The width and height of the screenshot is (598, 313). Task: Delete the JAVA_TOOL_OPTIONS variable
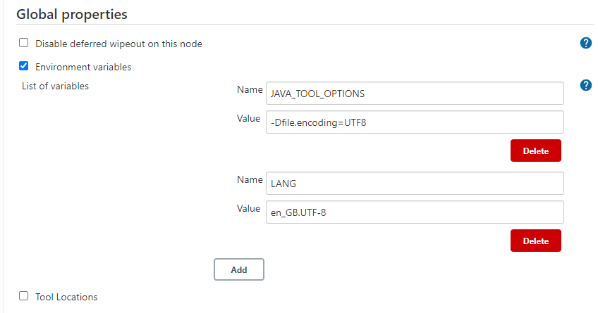coord(535,151)
